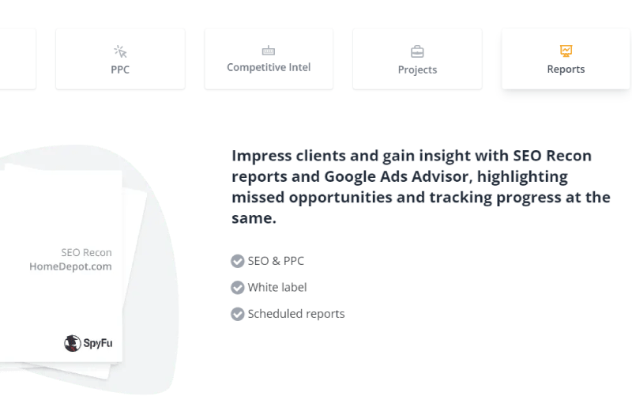
Task: Click the SpyFu logo on the report cover
Action: click(88, 343)
